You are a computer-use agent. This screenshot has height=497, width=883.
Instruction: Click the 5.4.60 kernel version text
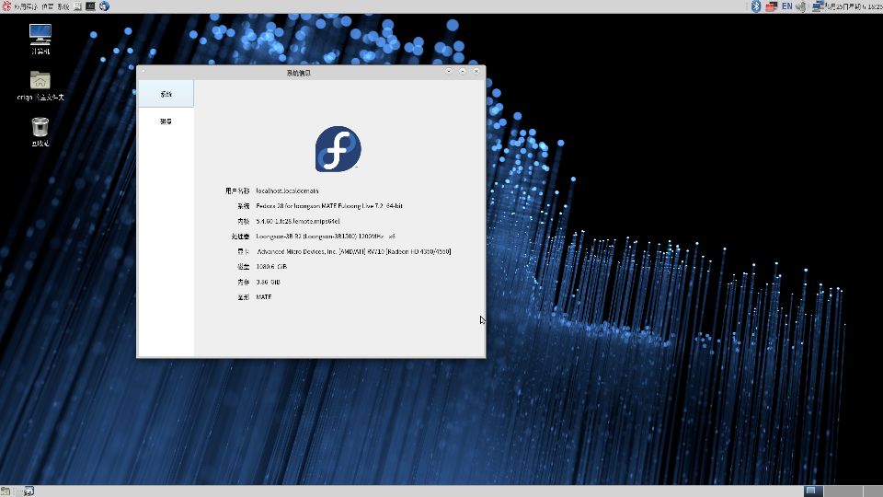(x=298, y=222)
